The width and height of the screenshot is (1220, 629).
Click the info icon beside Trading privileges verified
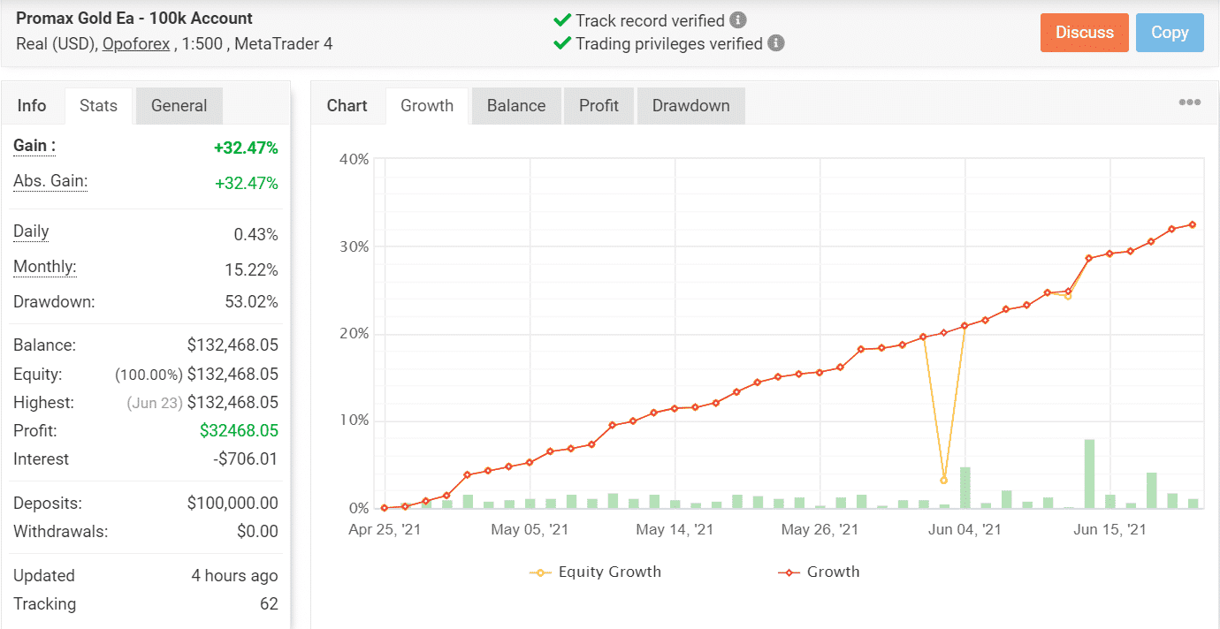click(x=776, y=43)
